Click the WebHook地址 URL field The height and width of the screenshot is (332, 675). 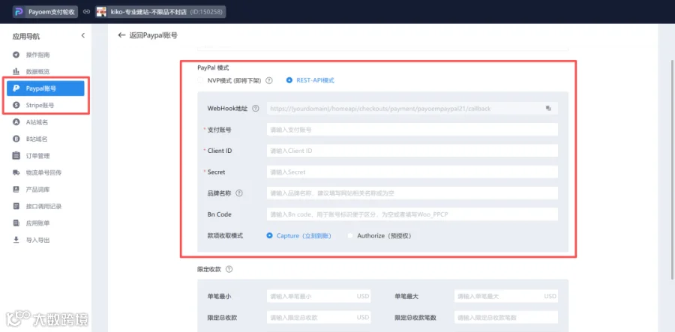(412, 109)
